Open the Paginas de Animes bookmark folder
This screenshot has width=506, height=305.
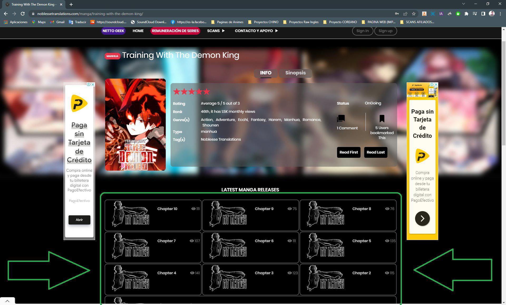(x=227, y=22)
